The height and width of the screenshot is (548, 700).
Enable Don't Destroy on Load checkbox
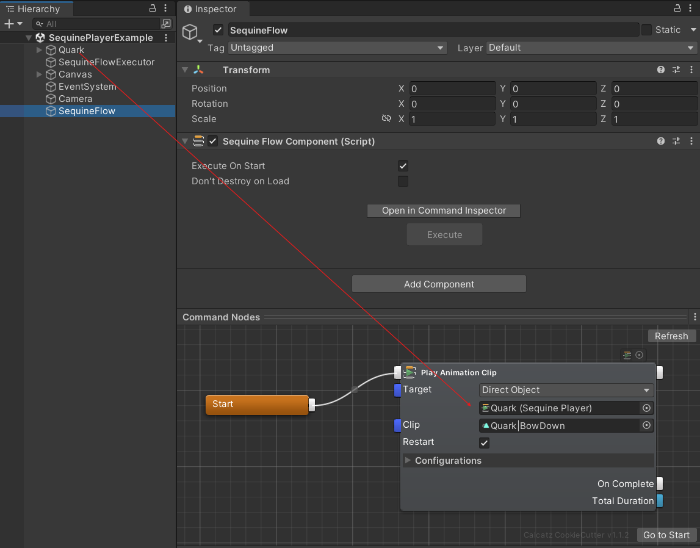(403, 181)
